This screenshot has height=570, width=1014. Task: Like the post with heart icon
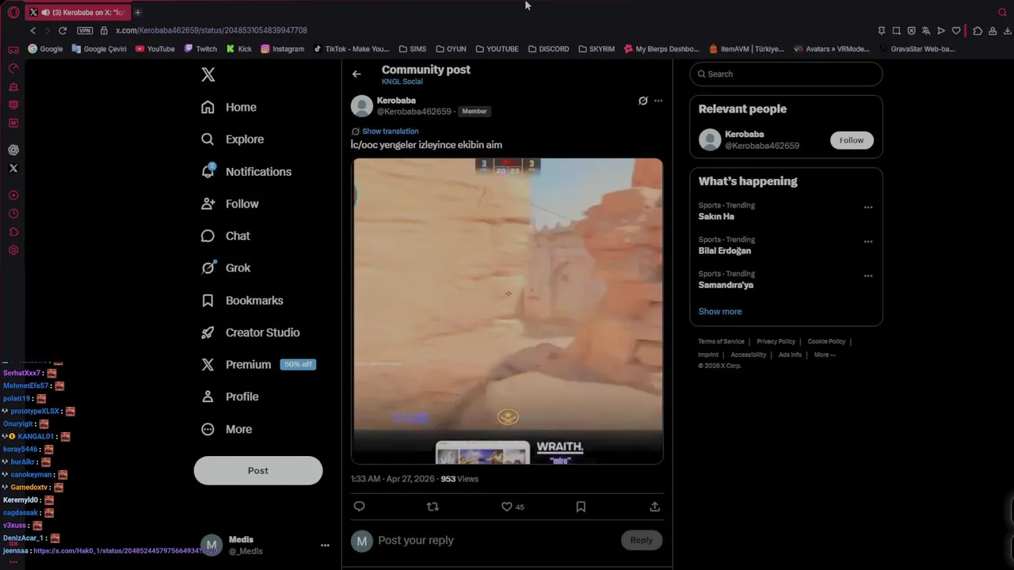click(x=506, y=507)
